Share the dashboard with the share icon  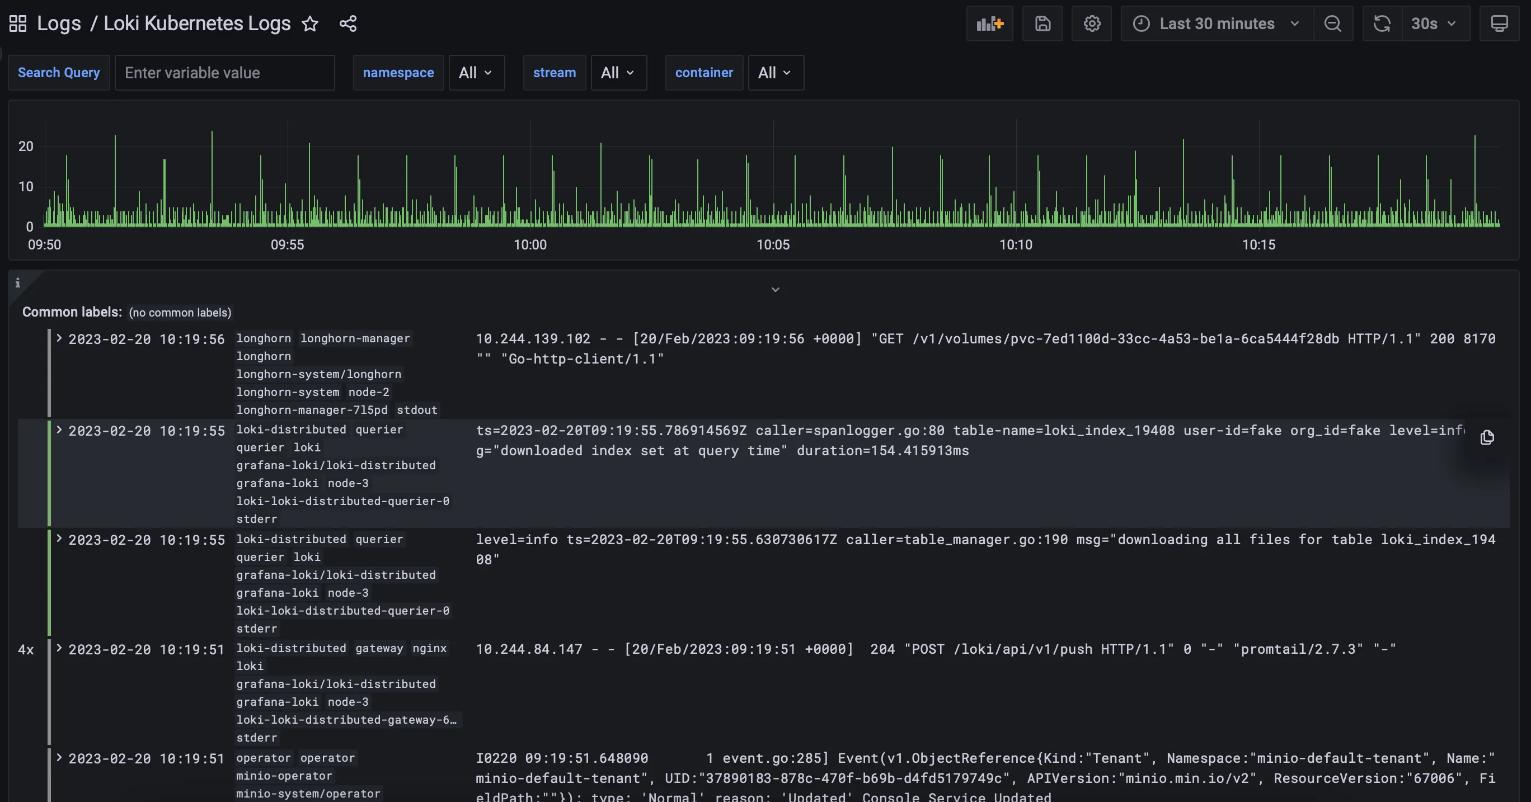pos(347,23)
